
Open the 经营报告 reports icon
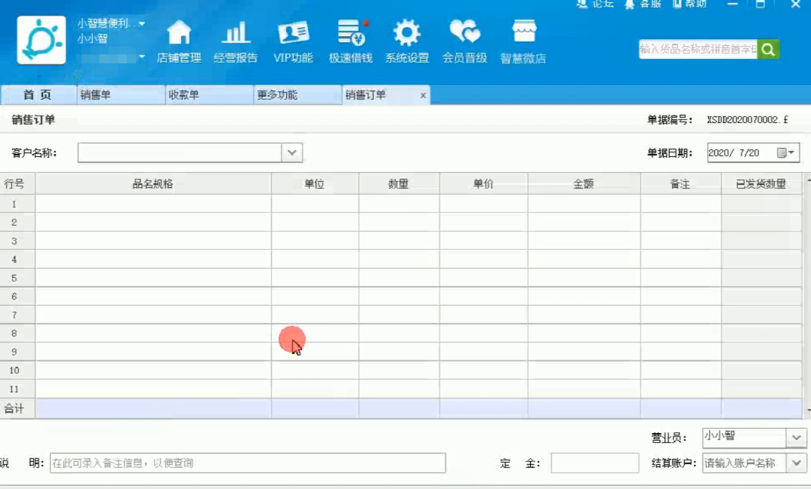(x=236, y=40)
